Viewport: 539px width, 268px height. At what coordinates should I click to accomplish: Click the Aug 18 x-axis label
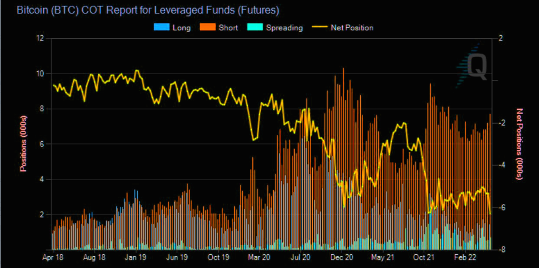(94, 257)
